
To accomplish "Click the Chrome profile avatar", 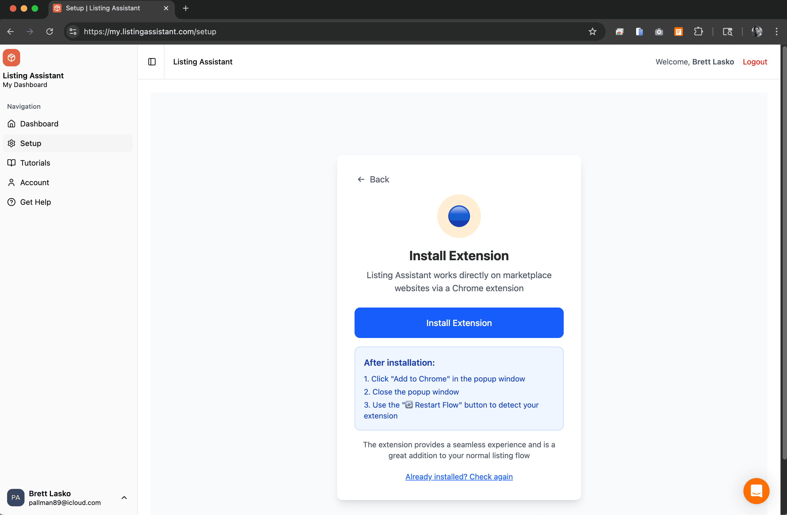I will coord(757,31).
